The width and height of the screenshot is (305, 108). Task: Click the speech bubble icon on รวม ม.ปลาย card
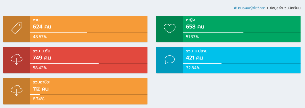click(170, 59)
